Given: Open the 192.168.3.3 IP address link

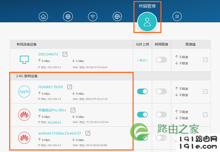Looking at the screenshot, I should pos(54,122).
